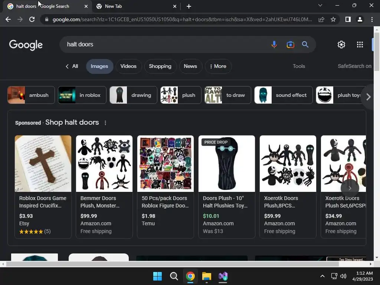
Task: Filter by sound effect chip
Action: 284,95
